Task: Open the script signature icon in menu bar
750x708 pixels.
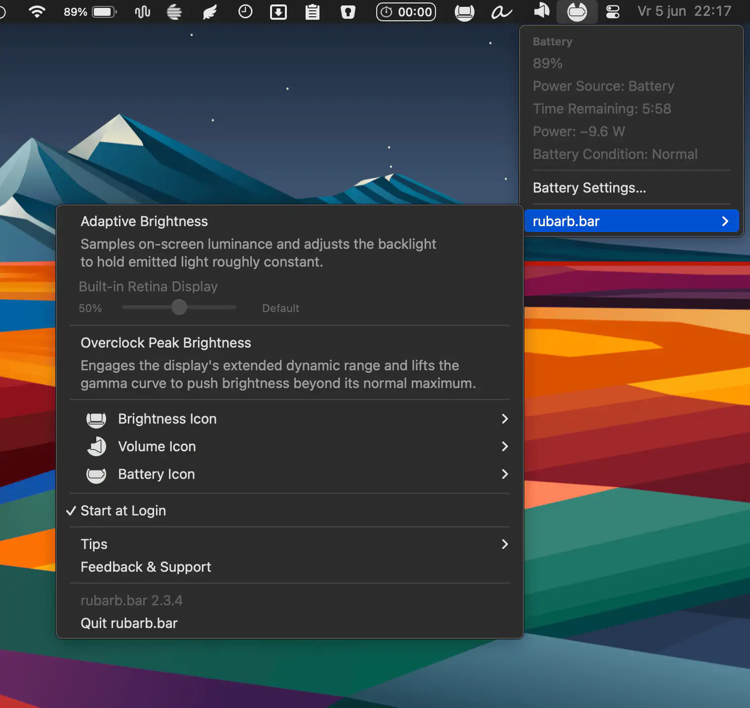Action: pos(502,11)
